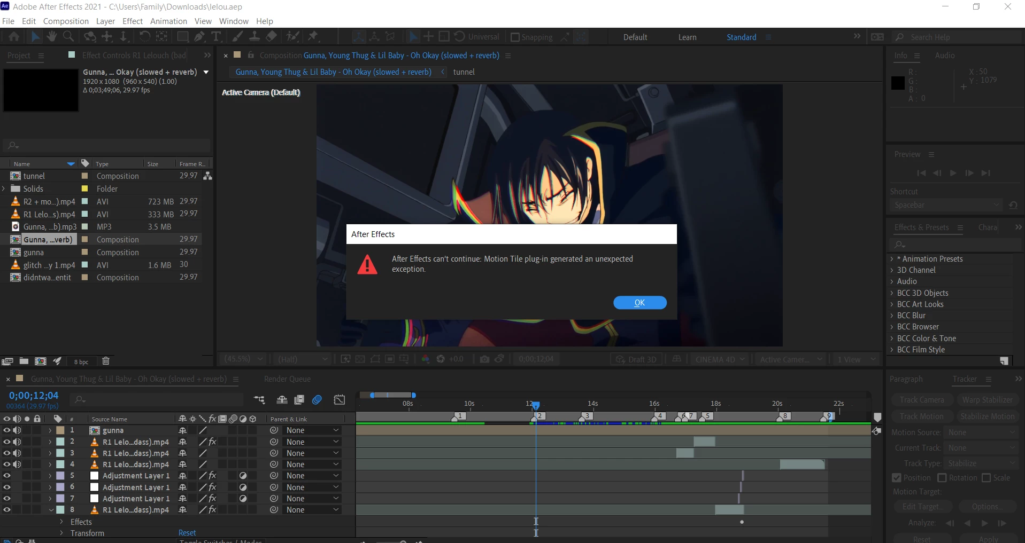Select the Selection arrow tool
Viewport: 1025px width, 543px height.
click(35, 37)
